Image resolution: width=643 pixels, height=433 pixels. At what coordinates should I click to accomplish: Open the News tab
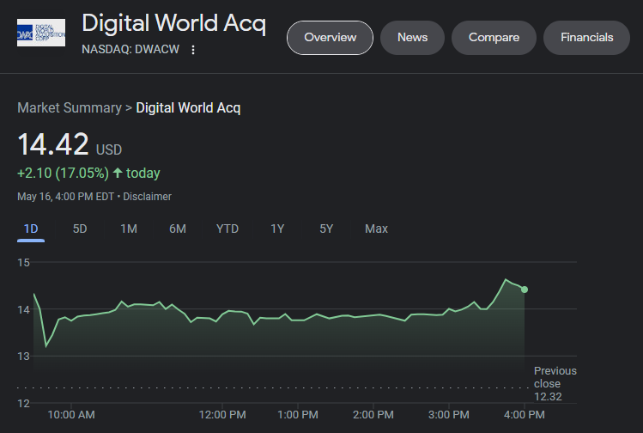(x=412, y=38)
